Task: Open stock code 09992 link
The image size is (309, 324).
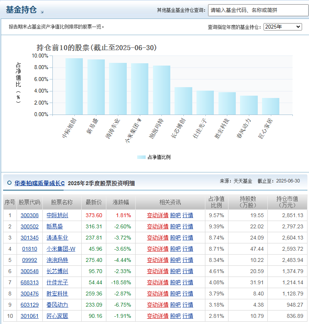Action: click(x=30, y=260)
